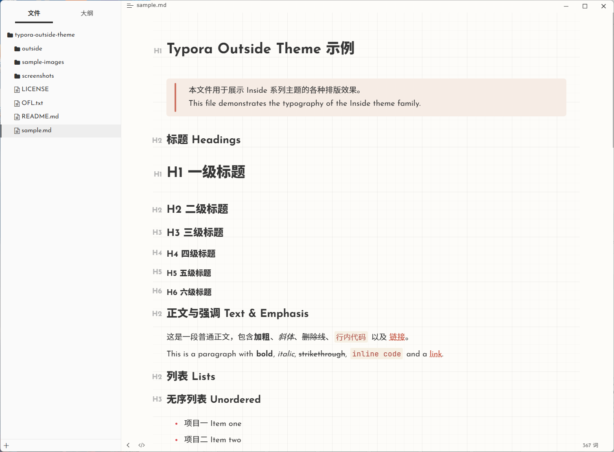Screen dimensions: 614x452
Task: Expand the screenshots folder
Action: pyautogui.click(x=38, y=76)
